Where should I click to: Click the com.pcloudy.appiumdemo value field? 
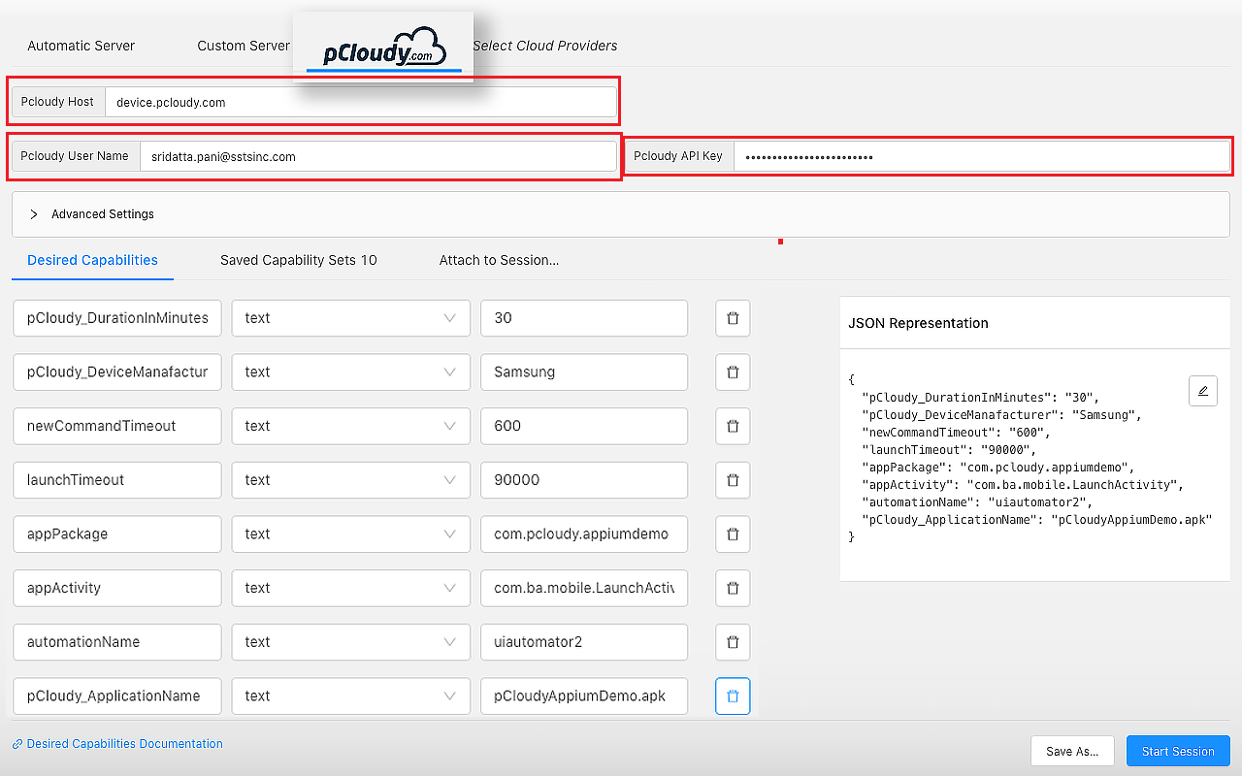584,534
